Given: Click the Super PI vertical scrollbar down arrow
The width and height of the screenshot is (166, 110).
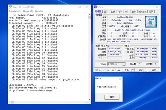Looking at the screenshot, I should [x=90, y=100].
